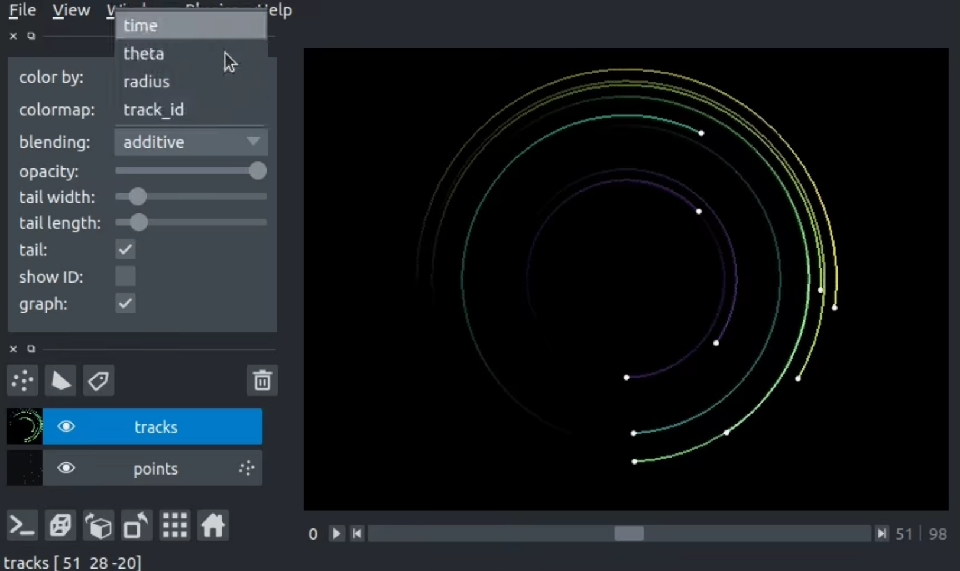Uncheck the graph option
Image resolution: width=960 pixels, height=571 pixels.
coord(125,303)
